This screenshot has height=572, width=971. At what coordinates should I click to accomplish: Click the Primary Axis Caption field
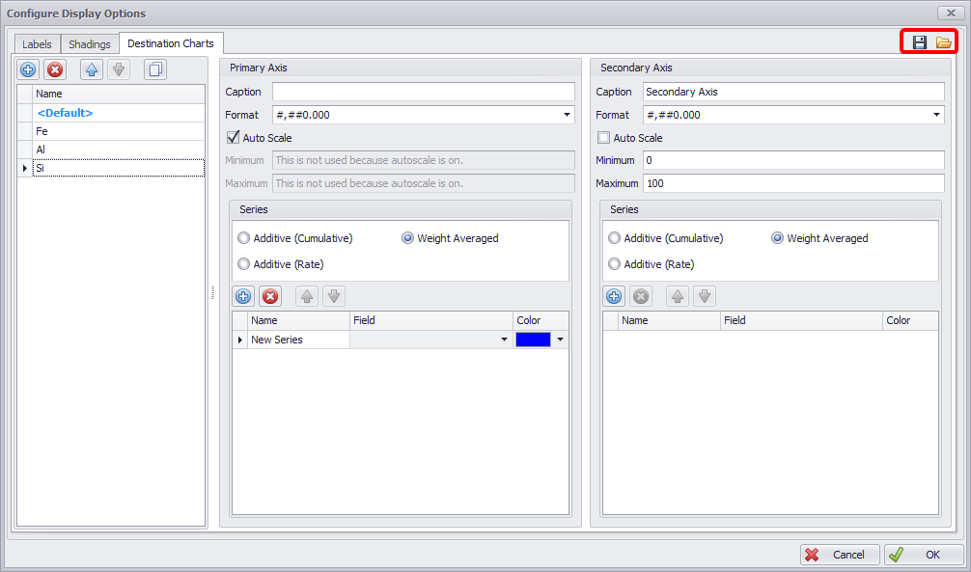pyautogui.click(x=424, y=92)
